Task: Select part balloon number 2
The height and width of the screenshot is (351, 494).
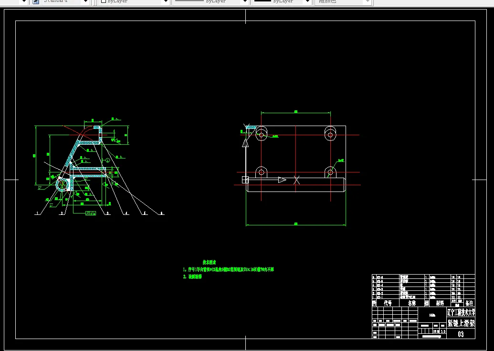Action: (62, 213)
